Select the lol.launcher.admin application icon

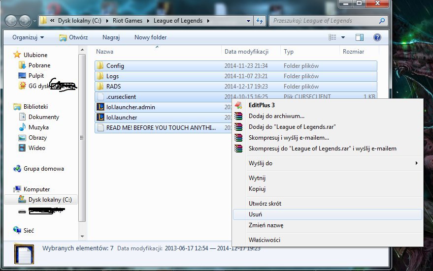(x=100, y=107)
